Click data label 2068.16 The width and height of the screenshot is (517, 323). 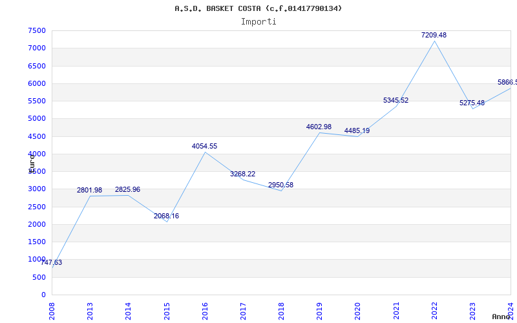coord(166,216)
